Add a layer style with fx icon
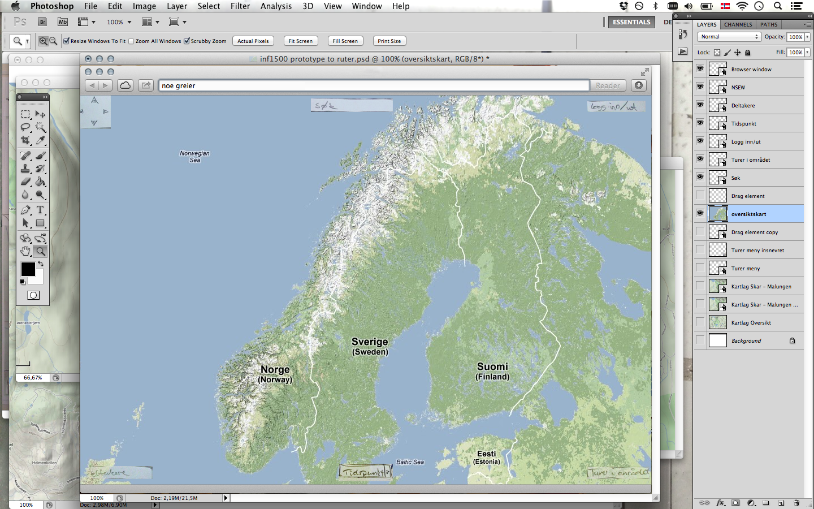Screen dimensions: 814x509 point(720,503)
